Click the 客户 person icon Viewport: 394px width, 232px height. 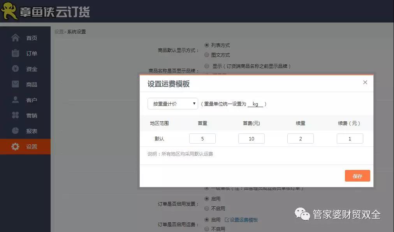click(x=15, y=100)
